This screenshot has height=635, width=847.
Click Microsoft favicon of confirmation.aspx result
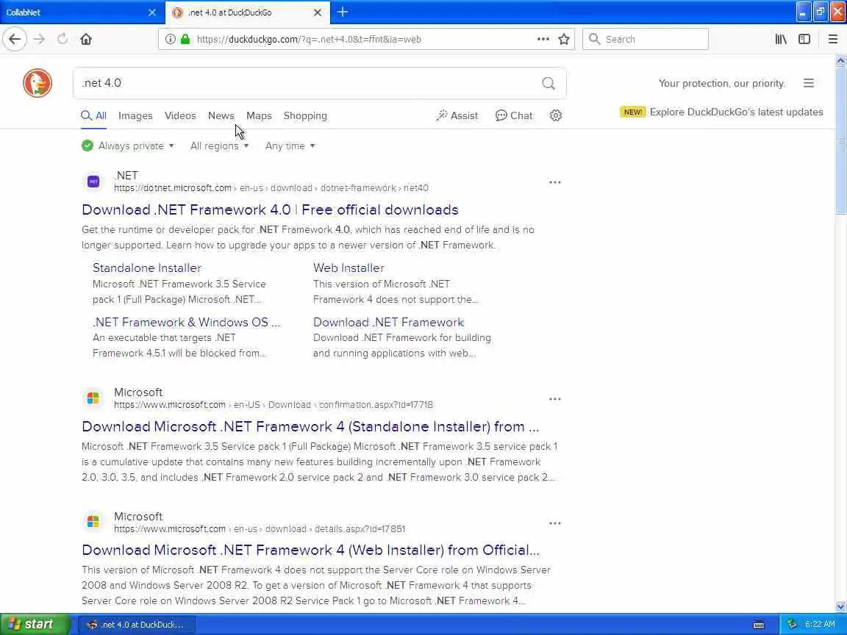tap(93, 398)
